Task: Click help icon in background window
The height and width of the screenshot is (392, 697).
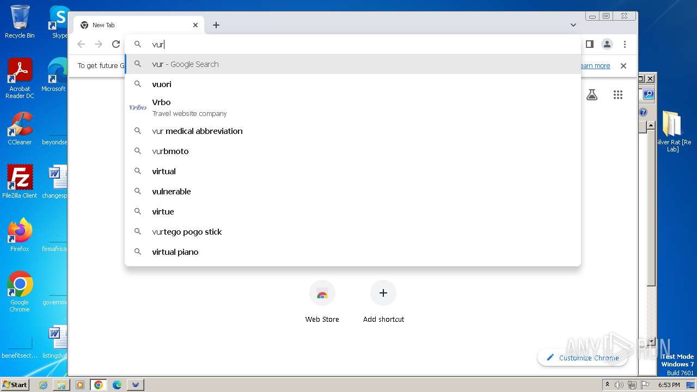Action: pyautogui.click(x=643, y=112)
